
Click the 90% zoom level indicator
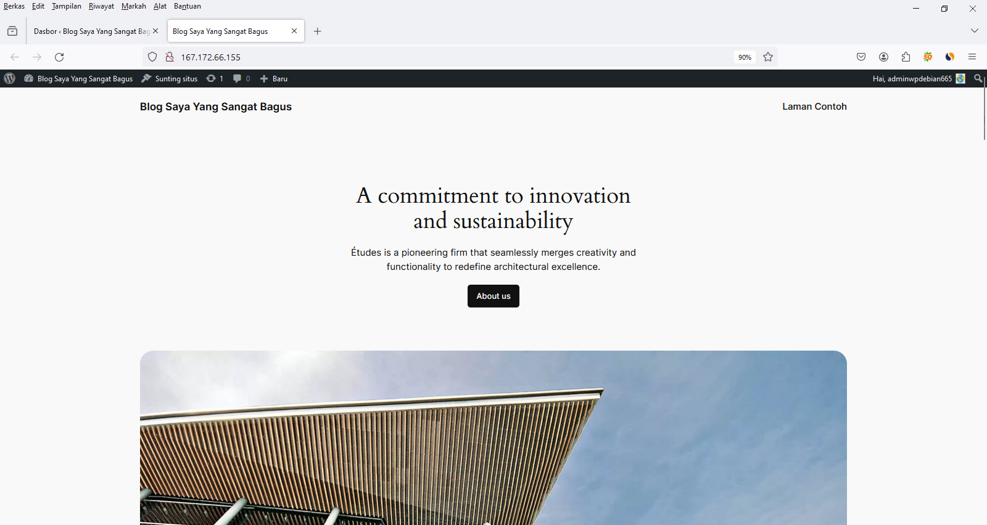(x=745, y=57)
